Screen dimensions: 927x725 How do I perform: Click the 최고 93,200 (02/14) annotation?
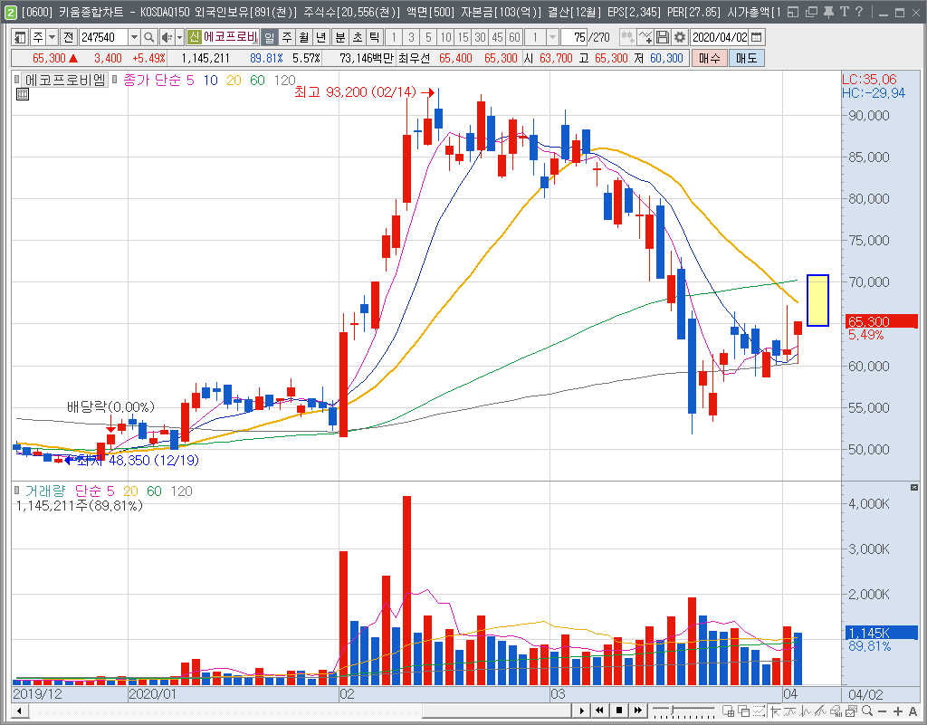point(355,92)
